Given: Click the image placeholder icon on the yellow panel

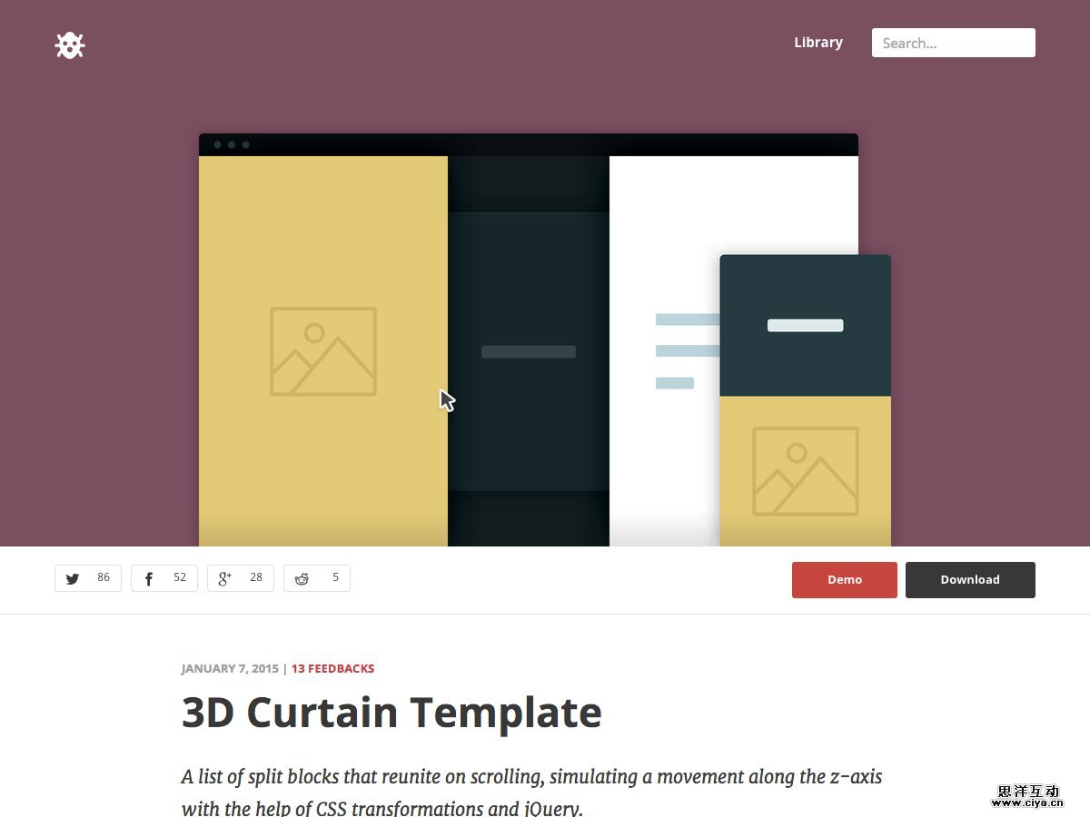Looking at the screenshot, I should [x=324, y=352].
